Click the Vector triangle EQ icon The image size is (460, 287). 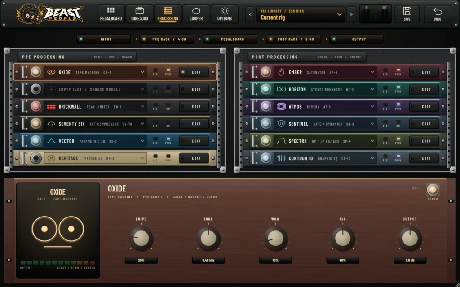click(x=51, y=141)
